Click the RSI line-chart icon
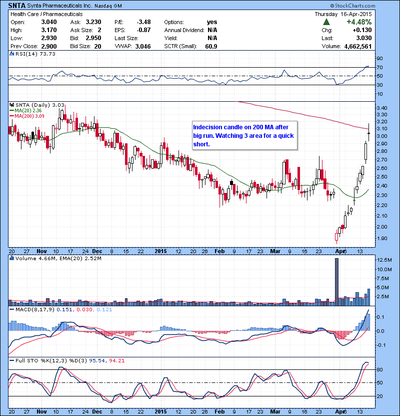400x416 pixels. (x=11, y=54)
